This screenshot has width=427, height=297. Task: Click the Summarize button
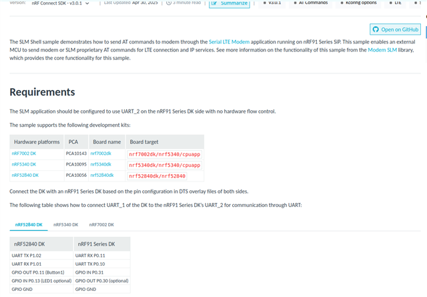click(230, 3)
